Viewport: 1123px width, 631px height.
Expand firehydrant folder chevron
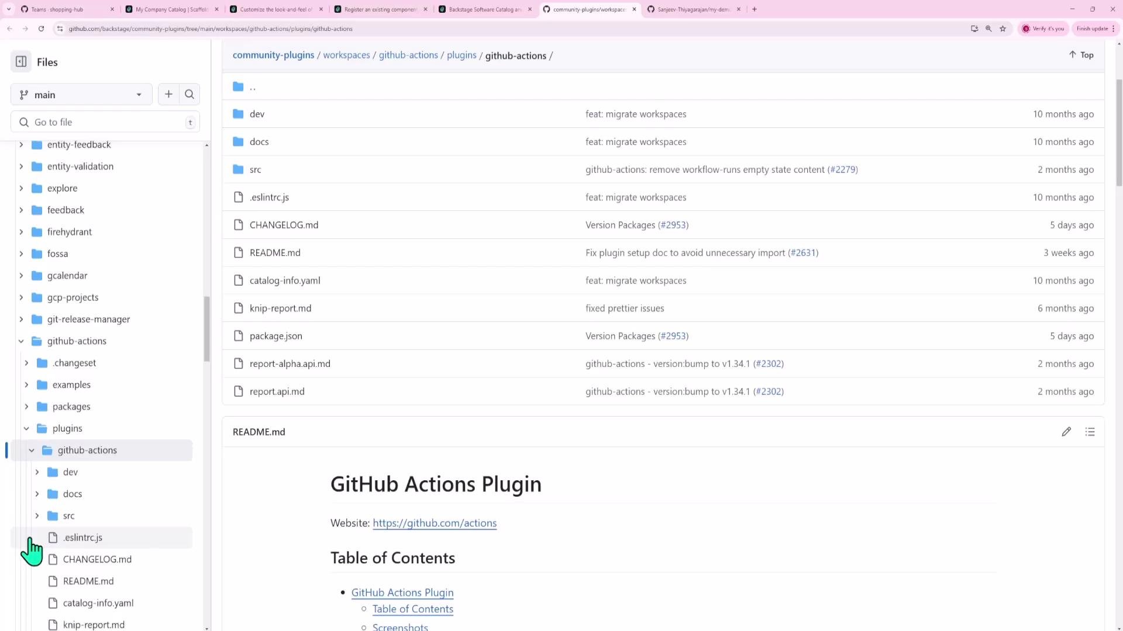click(x=22, y=232)
